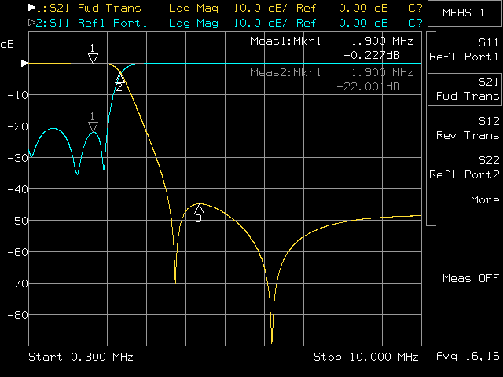Viewport: 503px width, 377px height.
Task: Choose the S12 Rev Trans softkey
Action: 468,128
